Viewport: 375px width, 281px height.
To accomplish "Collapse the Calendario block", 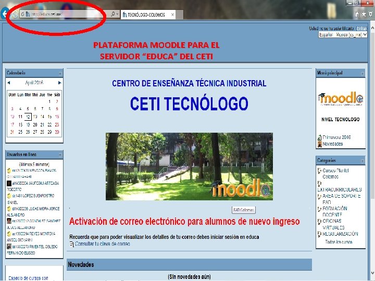I will [x=60, y=73].
